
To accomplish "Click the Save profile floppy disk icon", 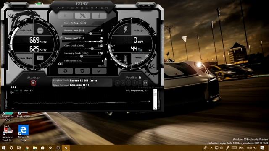I will coord(145,83).
